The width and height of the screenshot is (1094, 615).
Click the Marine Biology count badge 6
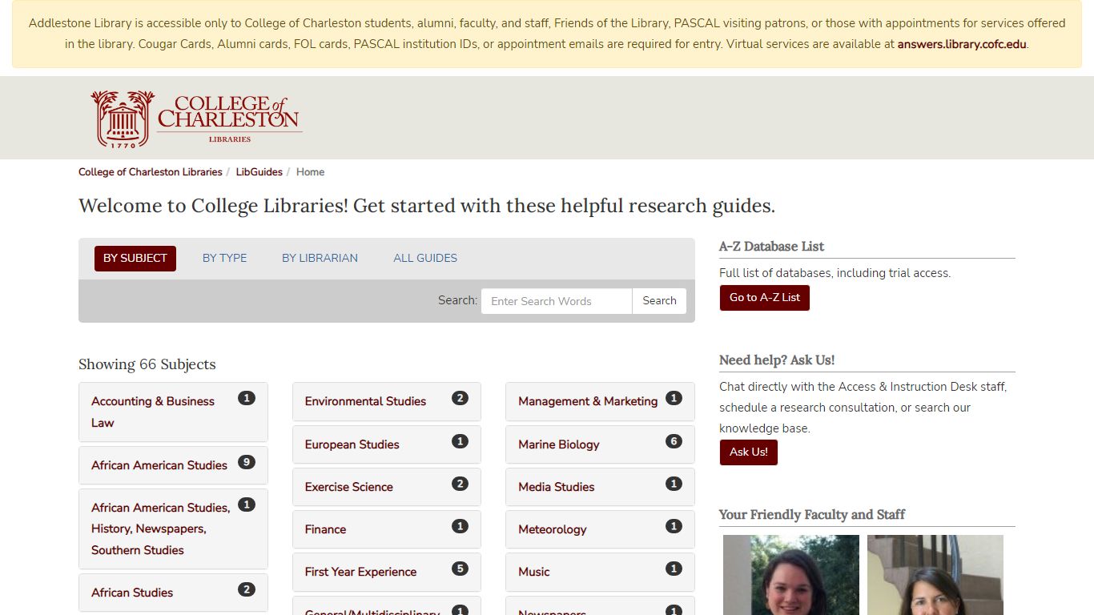point(674,441)
